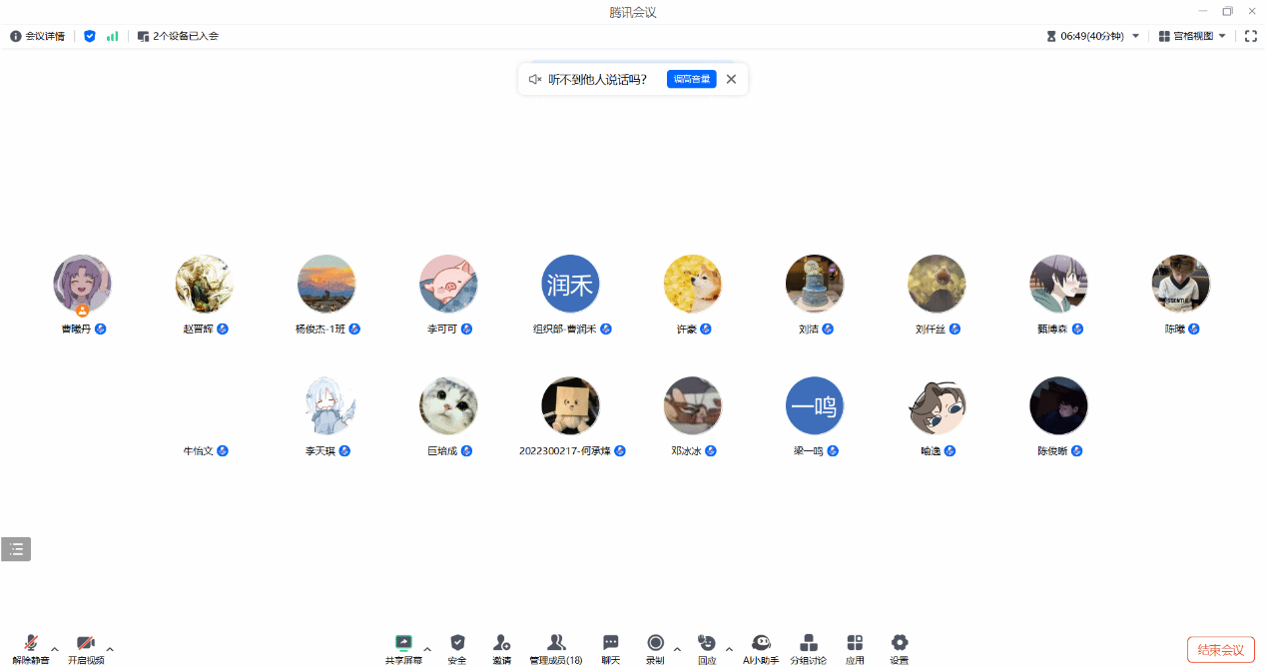Expand audio options arrow beside 解除静音
This screenshot has height=667, width=1266.
point(55,649)
